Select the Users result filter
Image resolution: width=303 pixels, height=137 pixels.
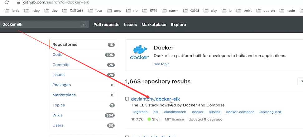click(x=84, y=125)
